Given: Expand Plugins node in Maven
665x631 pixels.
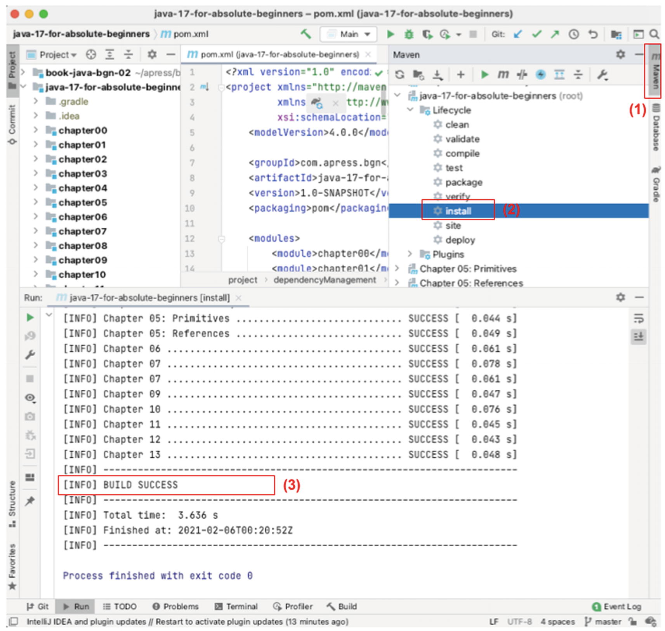Looking at the screenshot, I should tap(410, 254).
